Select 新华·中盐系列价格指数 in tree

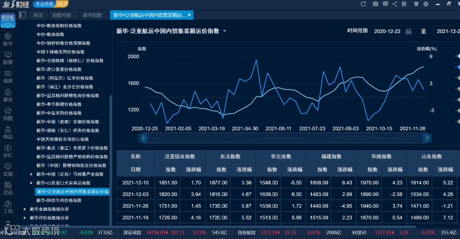pyautogui.click(x=59, y=113)
